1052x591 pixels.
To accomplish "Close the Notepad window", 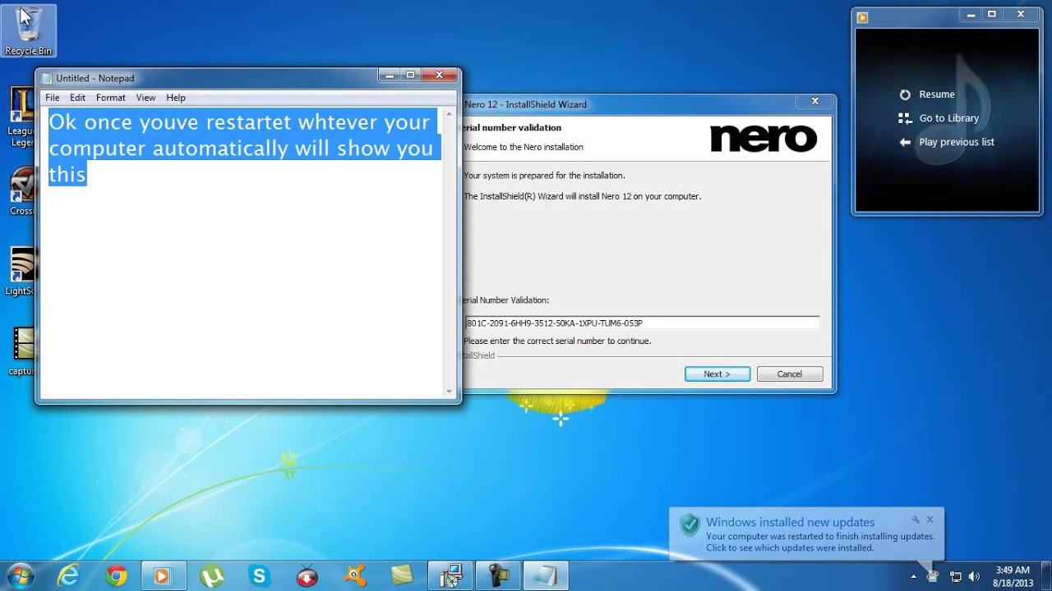I will pos(439,76).
